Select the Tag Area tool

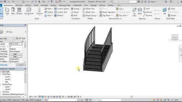121,15
